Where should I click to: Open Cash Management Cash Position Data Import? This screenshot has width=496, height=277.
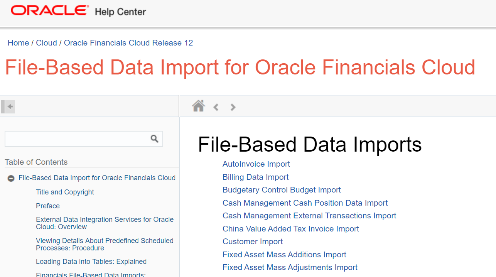click(x=305, y=203)
